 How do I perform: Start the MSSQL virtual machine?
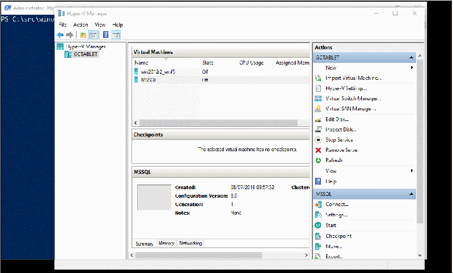coord(331,225)
